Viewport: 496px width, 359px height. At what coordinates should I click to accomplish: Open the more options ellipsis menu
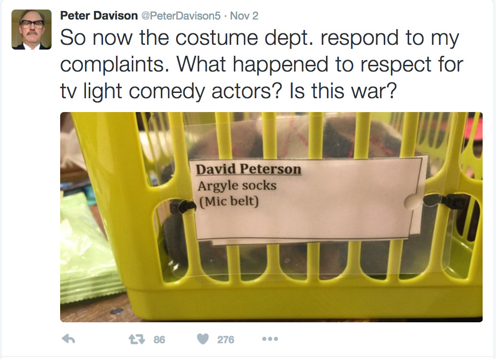(270, 339)
